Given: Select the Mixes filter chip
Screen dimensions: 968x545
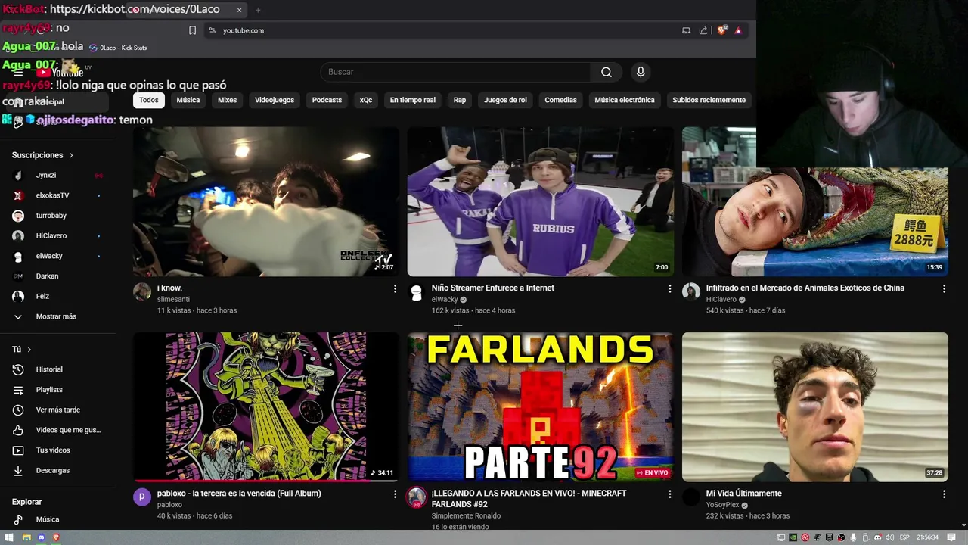Looking at the screenshot, I should [227, 100].
